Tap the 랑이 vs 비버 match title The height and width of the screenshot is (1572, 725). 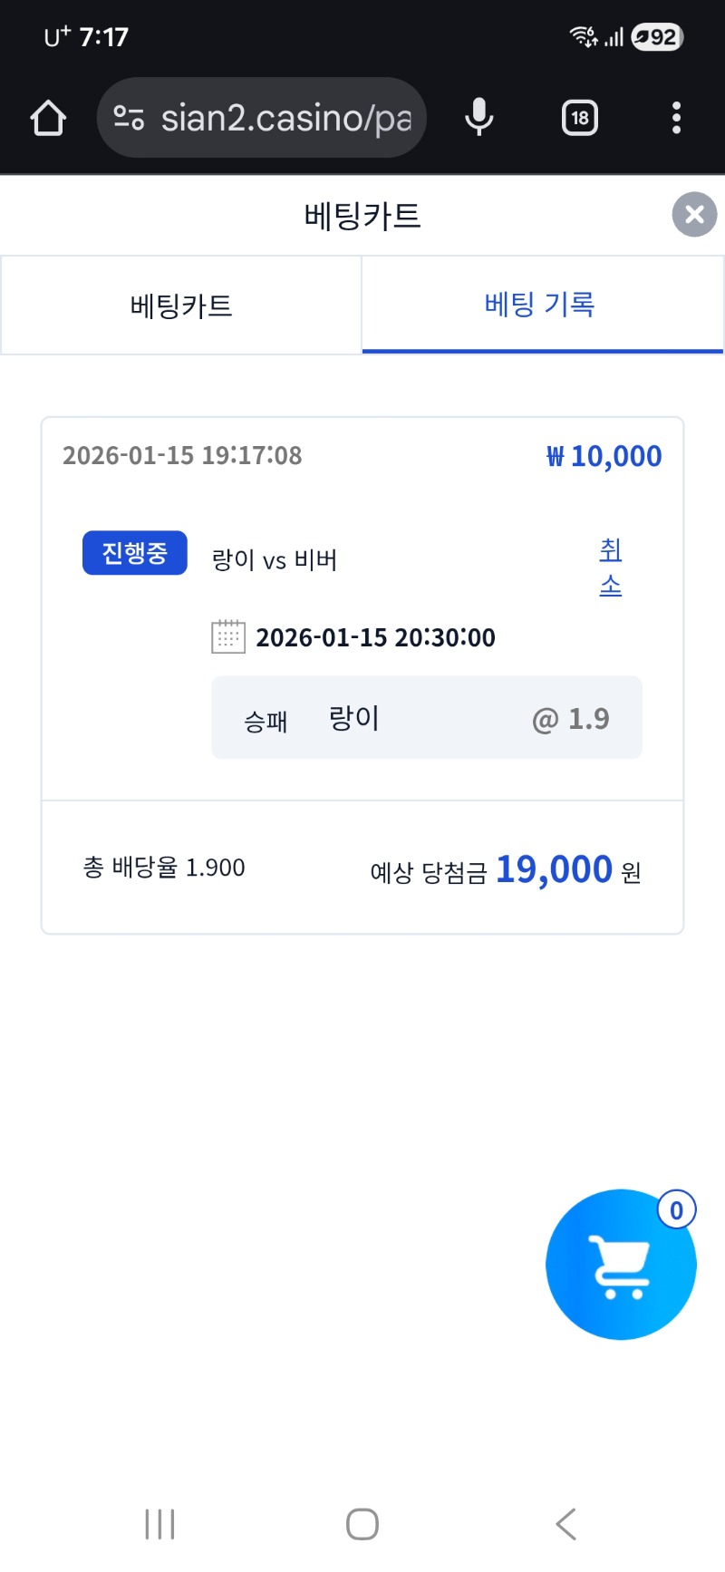pyautogui.click(x=275, y=560)
